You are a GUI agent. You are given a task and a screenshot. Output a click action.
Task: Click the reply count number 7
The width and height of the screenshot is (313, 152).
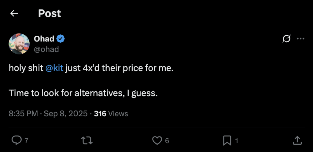26,141
